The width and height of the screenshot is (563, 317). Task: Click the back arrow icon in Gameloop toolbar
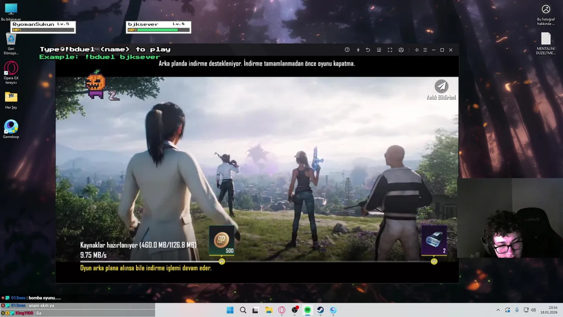coord(368,50)
